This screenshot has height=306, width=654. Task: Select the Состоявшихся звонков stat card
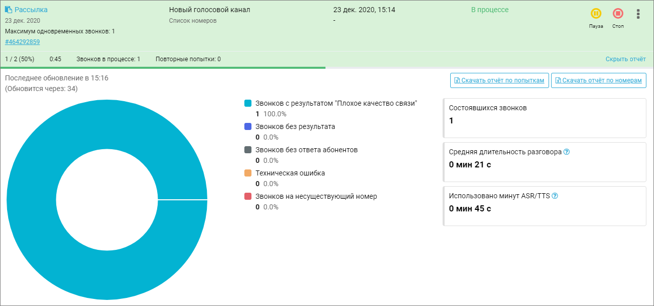(544, 118)
